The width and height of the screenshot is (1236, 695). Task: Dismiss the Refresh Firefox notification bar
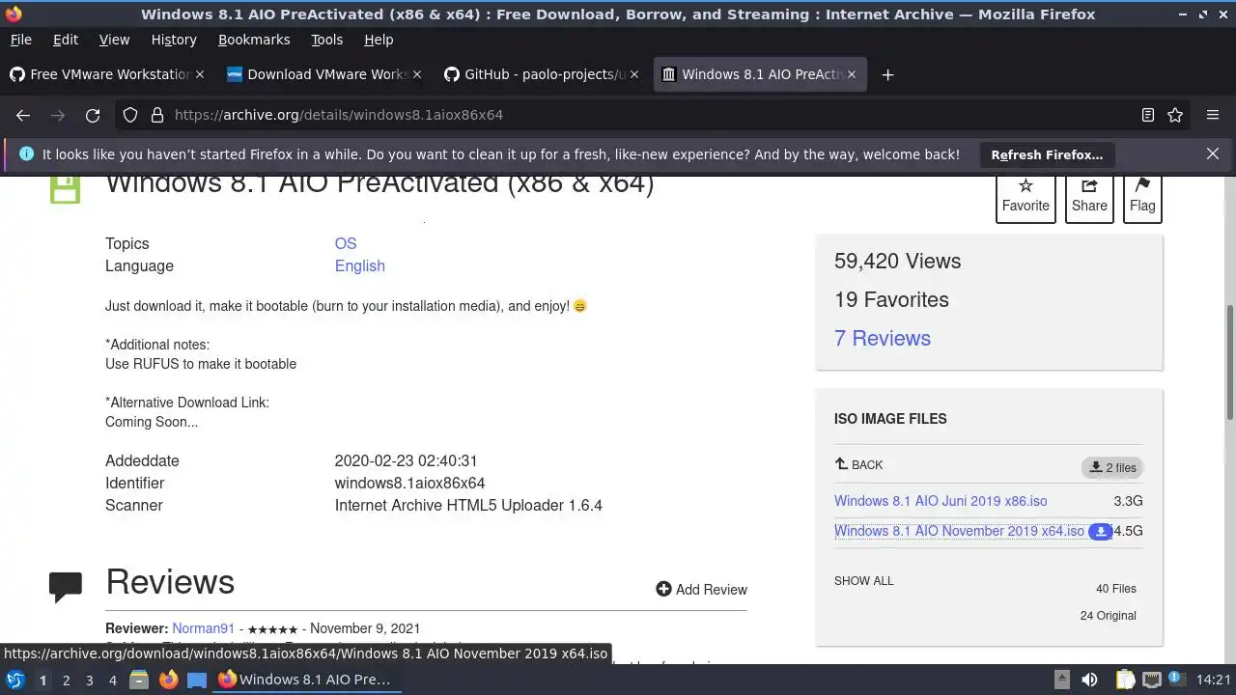pyautogui.click(x=1213, y=153)
